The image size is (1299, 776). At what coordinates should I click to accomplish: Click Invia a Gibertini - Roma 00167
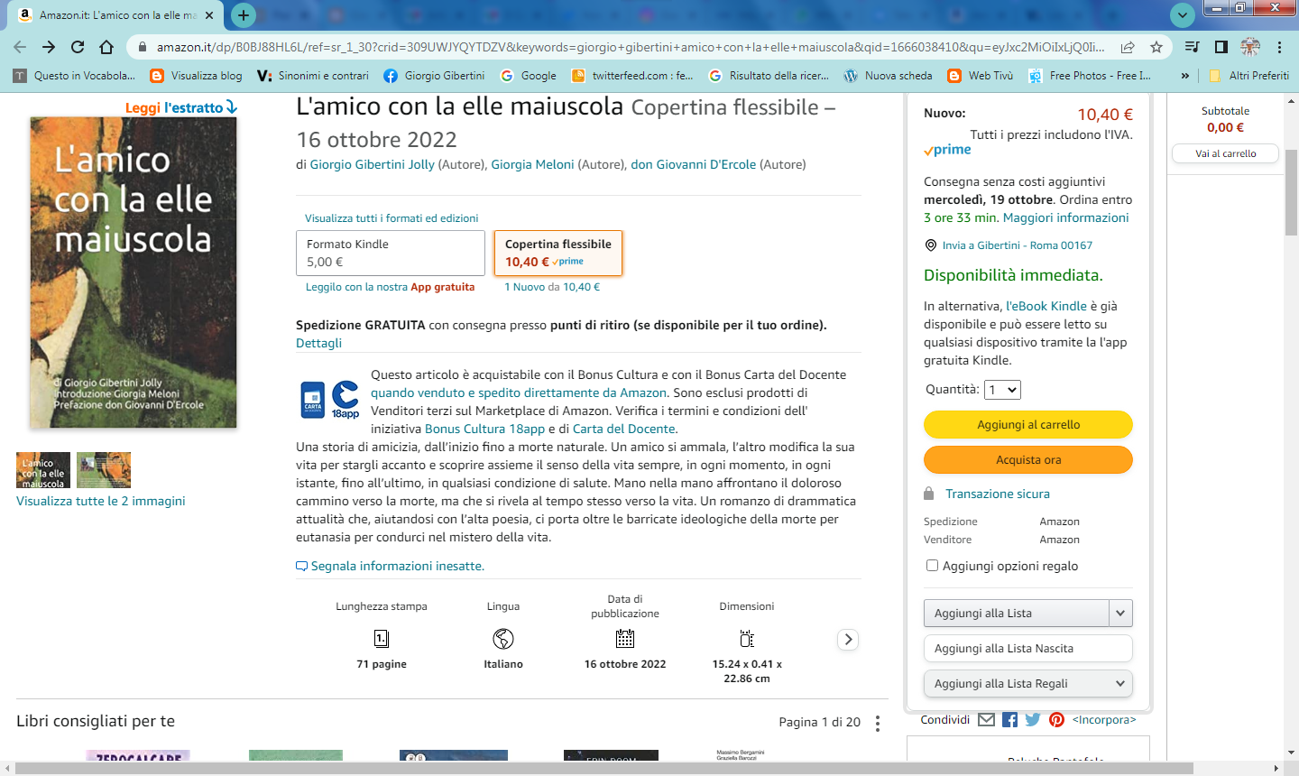(x=1018, y=245)
